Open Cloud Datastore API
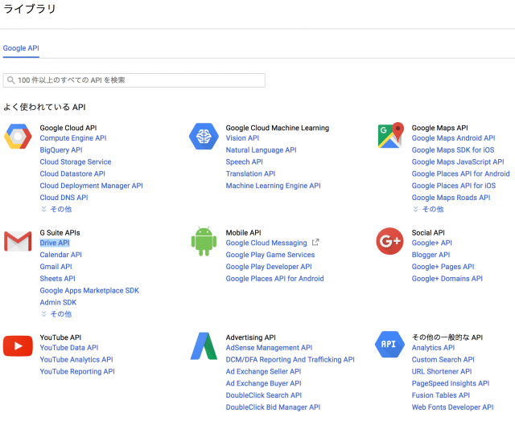 72,174
